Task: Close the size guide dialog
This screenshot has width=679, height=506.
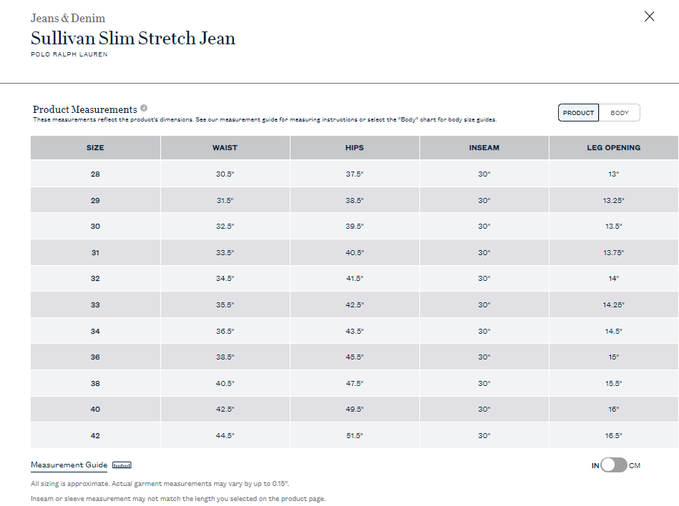Action: tap(649, 16)
